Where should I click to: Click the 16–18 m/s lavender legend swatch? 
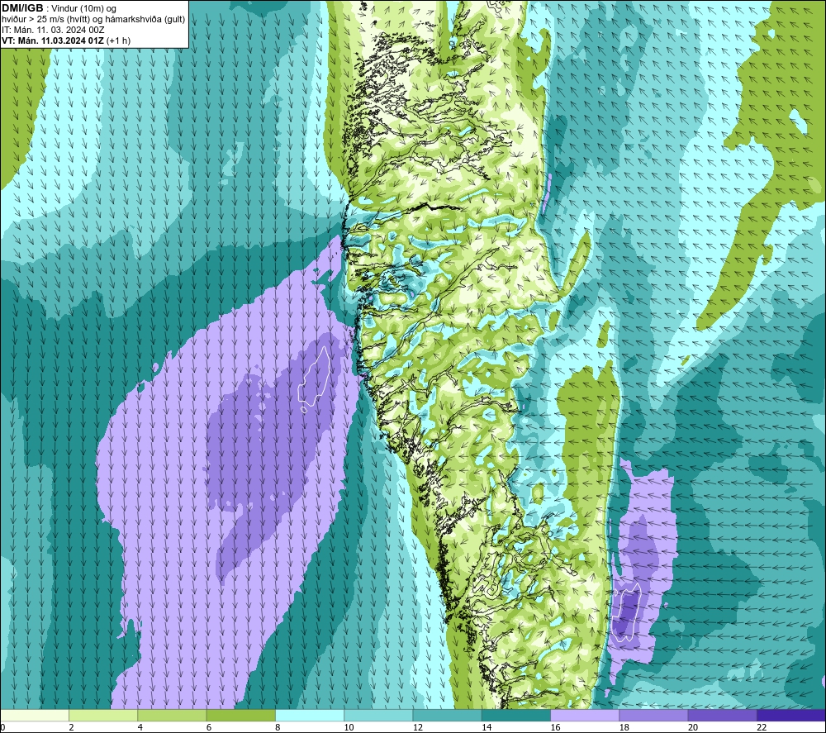[585, 715]
